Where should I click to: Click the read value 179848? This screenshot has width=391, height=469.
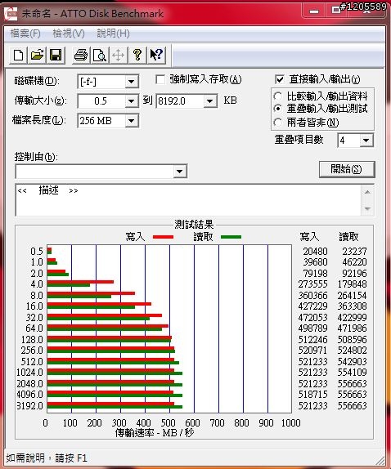(352, 284)
